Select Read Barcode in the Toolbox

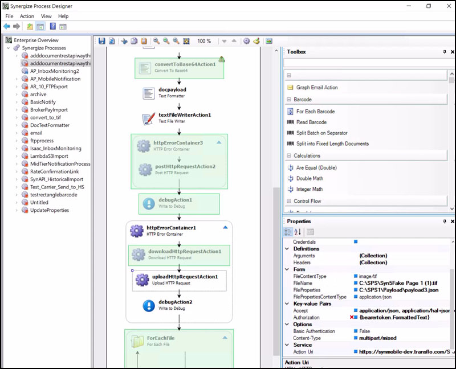[x=311, y=122]
